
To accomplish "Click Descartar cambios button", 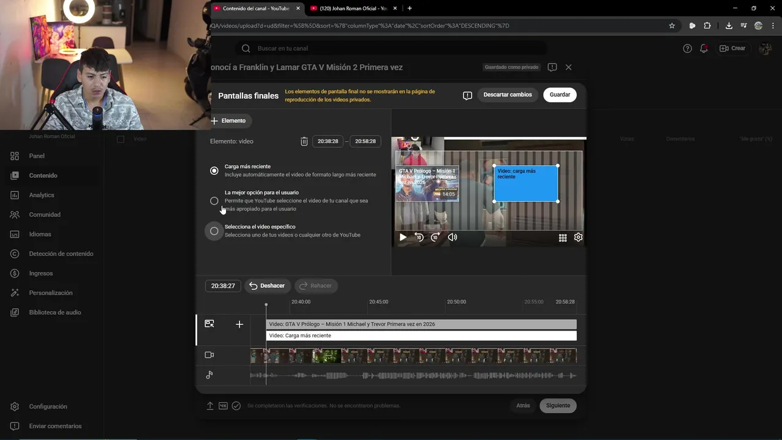I will pos(508,95).
